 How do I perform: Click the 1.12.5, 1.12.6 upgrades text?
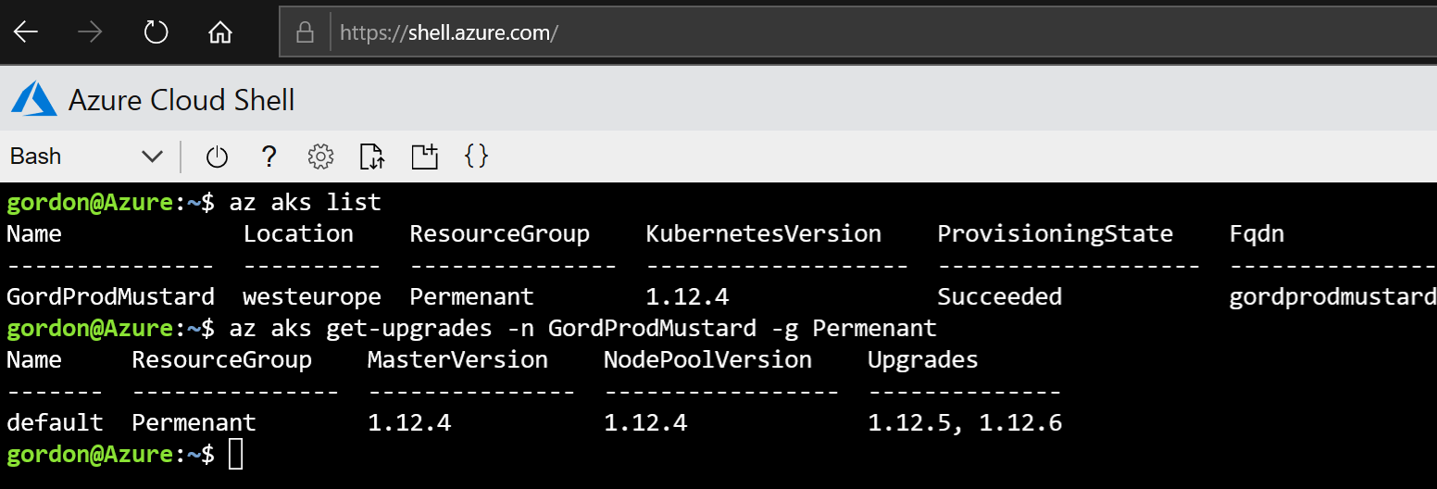point(965,423)
